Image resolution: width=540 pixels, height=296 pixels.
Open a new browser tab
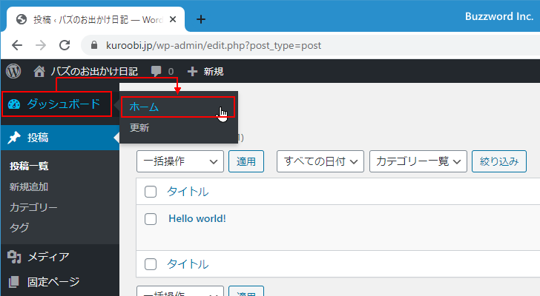pos(201,19)
